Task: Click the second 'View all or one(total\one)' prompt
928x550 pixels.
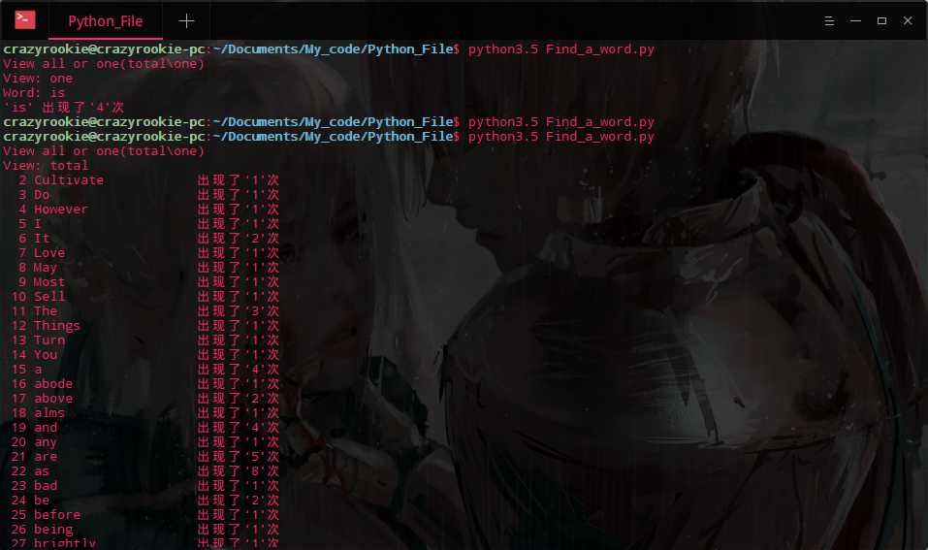Action: coord(104,151)
